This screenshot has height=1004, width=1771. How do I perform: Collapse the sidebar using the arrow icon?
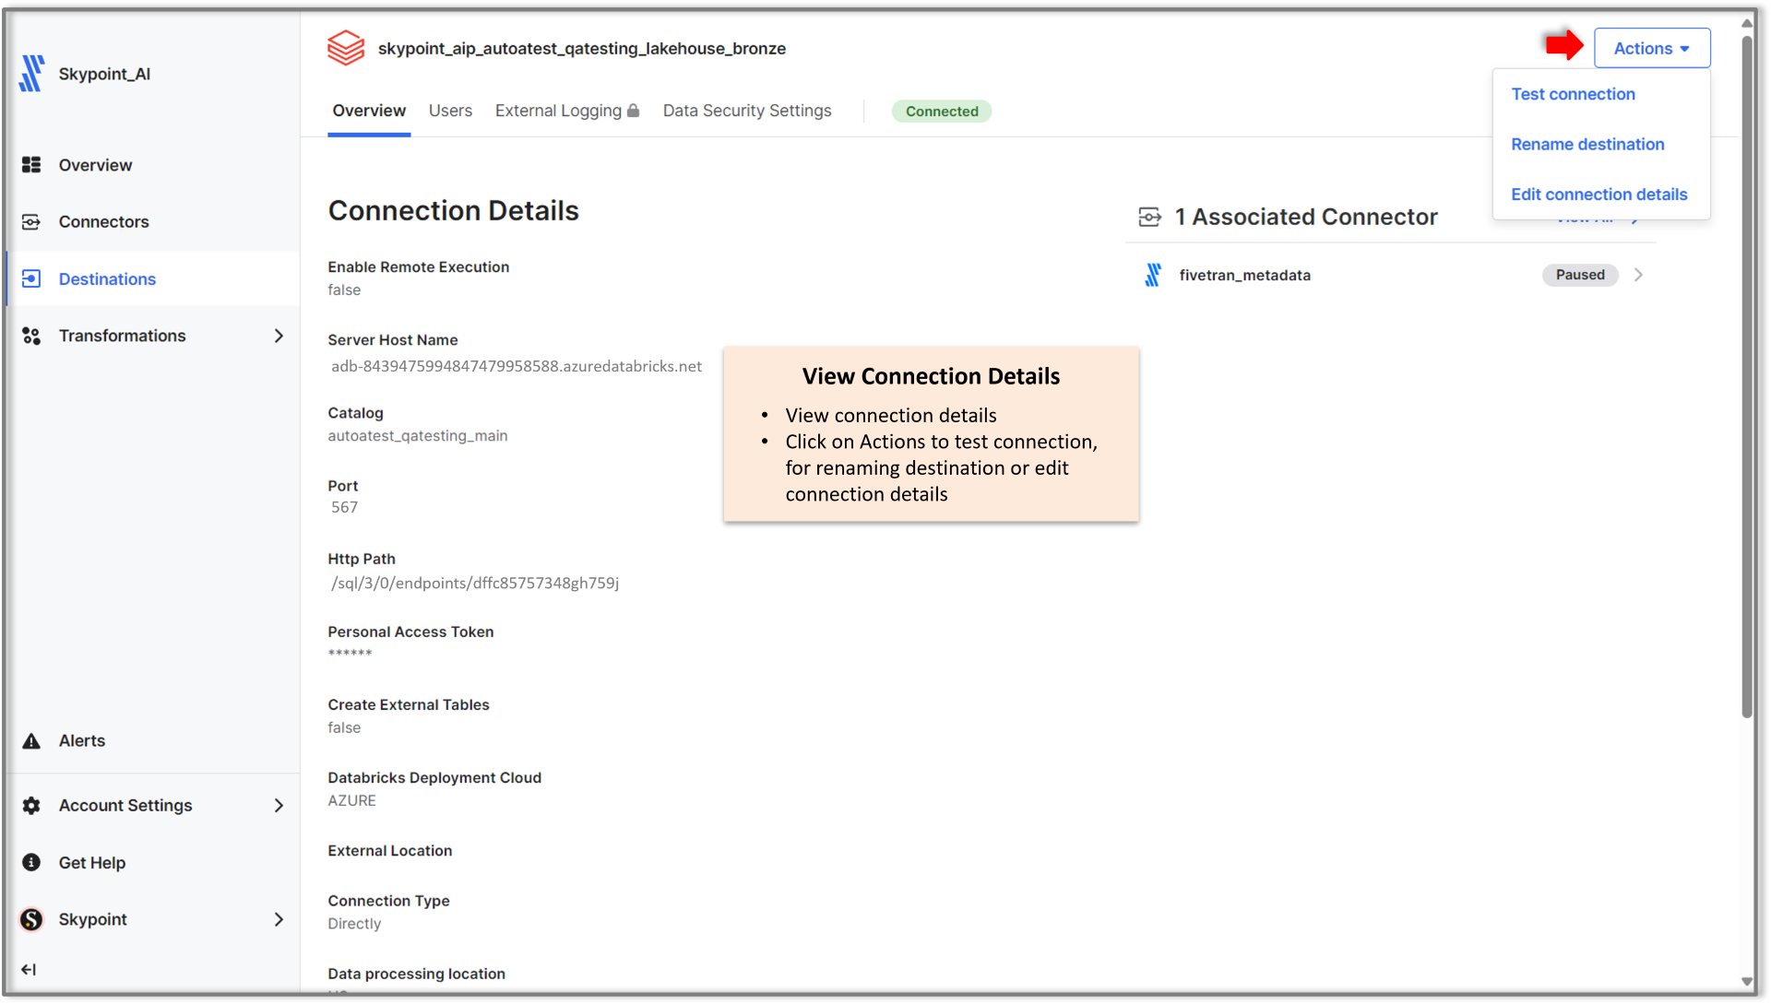coord(29,969)
